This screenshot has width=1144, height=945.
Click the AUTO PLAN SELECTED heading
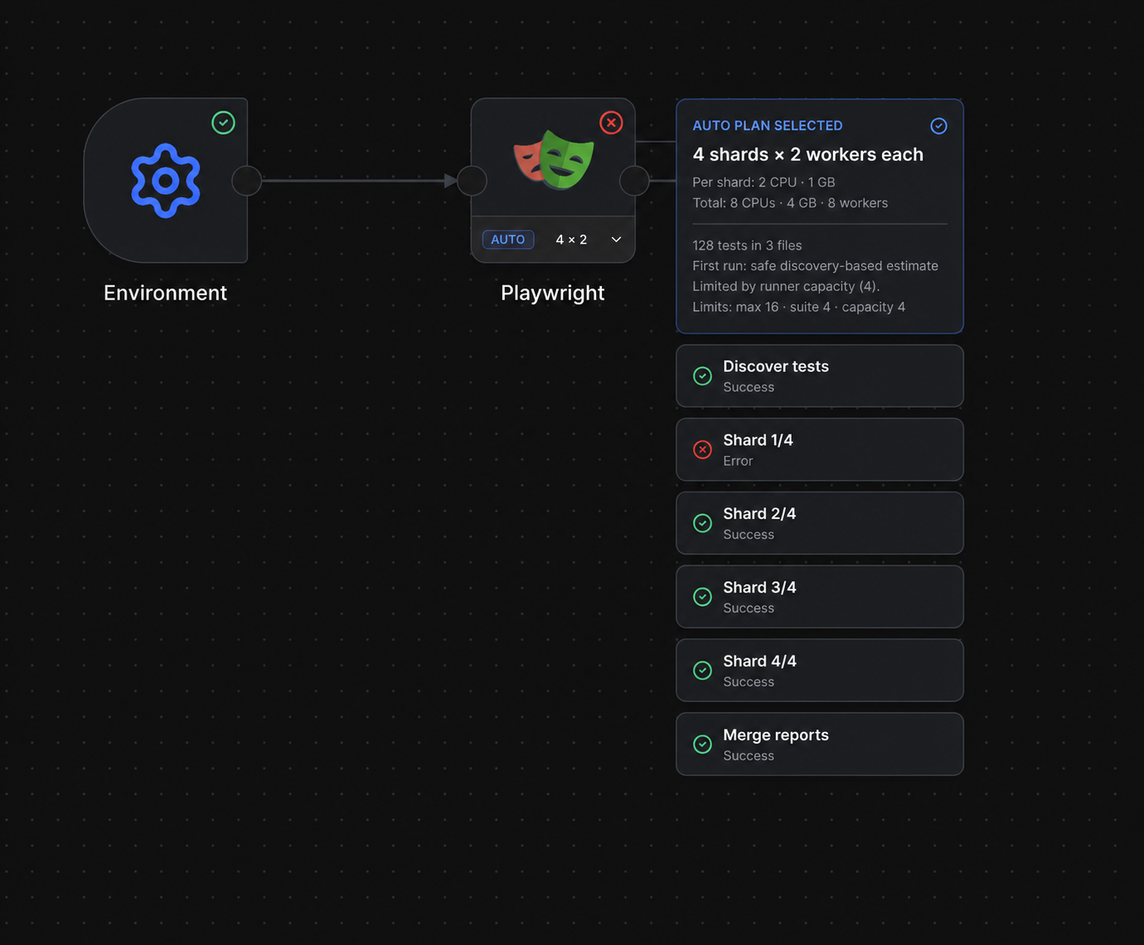click(x=768, y=126)
